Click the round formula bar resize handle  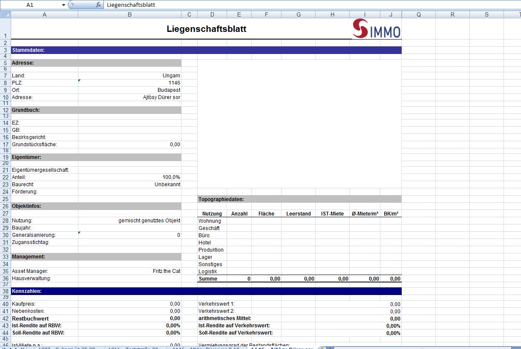[71, 5]
